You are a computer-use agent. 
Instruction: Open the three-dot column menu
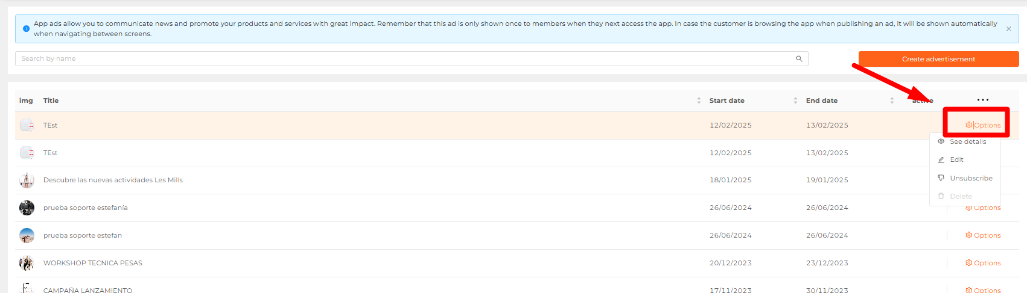pyautogui.click(x=983, y=100)
